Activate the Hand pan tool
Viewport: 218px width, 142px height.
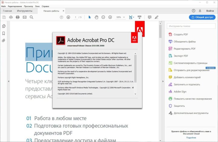tap(96, 17)
